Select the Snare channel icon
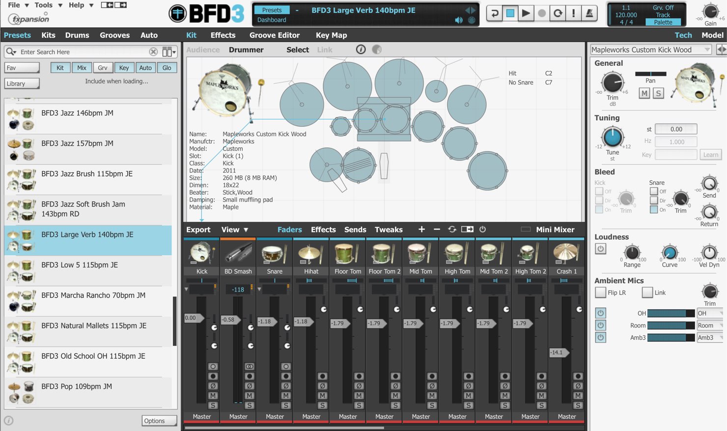Screen dimensions: 727x431 coord(275,254)
